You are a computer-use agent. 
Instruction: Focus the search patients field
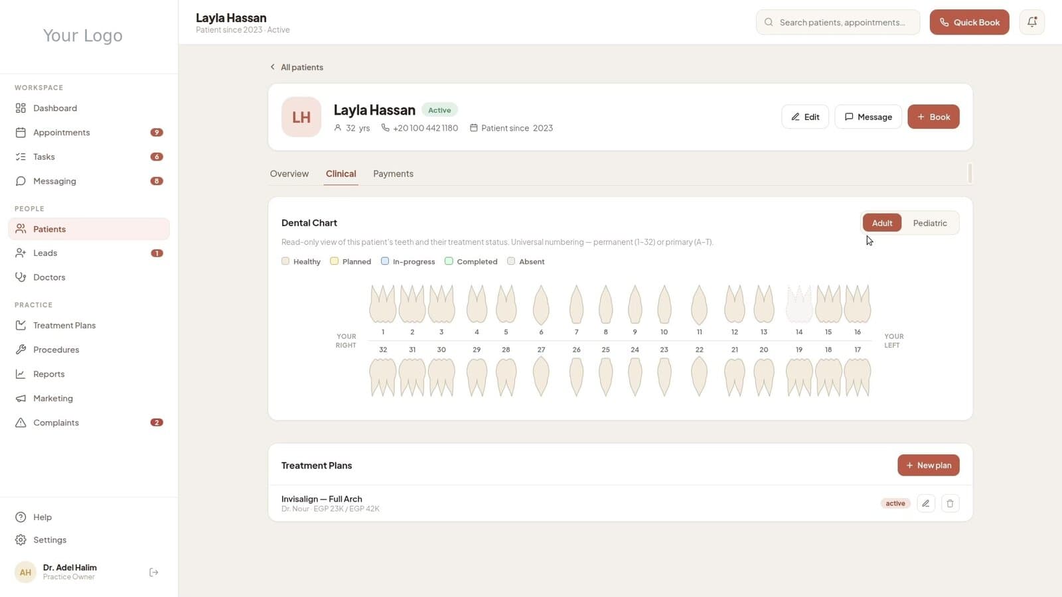tap(838, 22)
